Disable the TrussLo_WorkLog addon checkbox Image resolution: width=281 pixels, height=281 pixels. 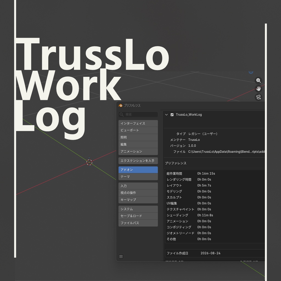[172, 115]
